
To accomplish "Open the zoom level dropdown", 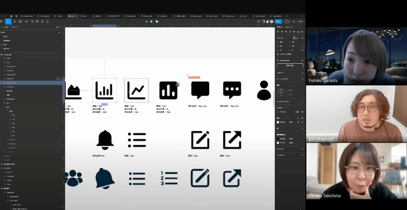I will [302, 21].
